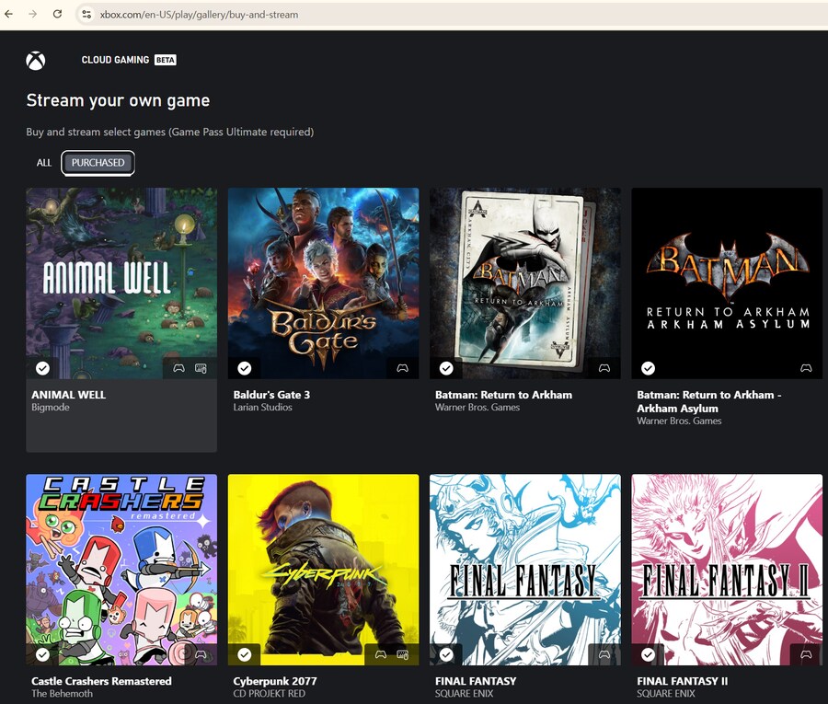Click the FINAL FANTASY II title text
Image resolution: width=828 pixels, height=704 pixels.
coord(683,681)
